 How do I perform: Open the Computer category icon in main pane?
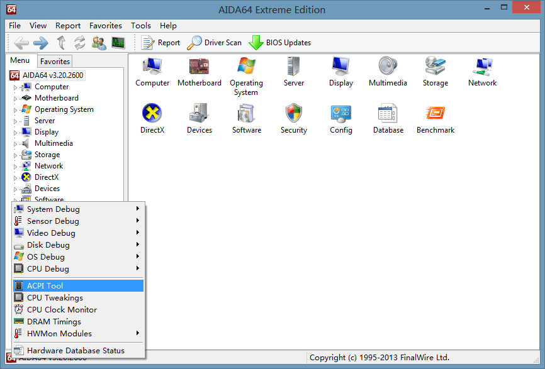[x=152, y=66]
